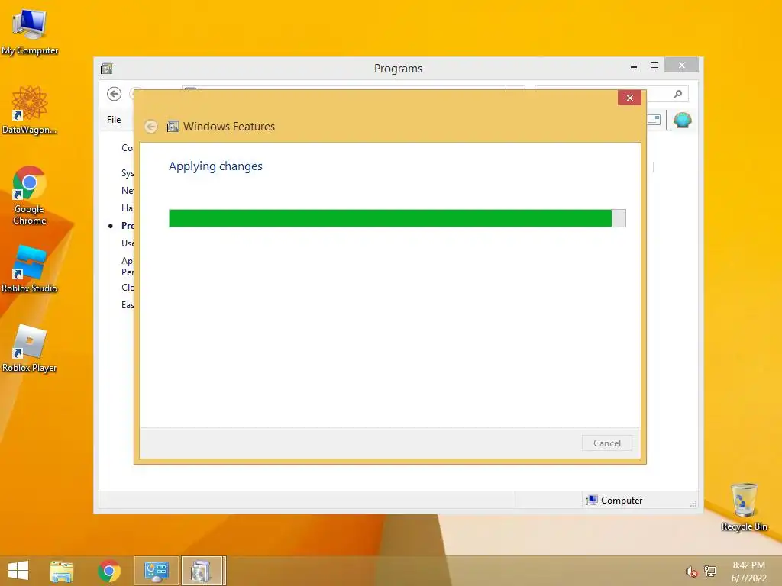Click the Windows Features title icon
This screenshot has width=782, height=586.
[173, 127]
